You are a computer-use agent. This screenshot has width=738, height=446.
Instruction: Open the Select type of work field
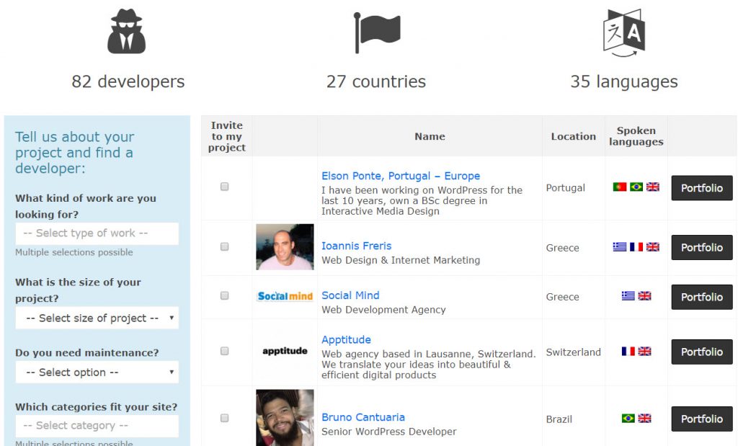click(x=97, y=233)
